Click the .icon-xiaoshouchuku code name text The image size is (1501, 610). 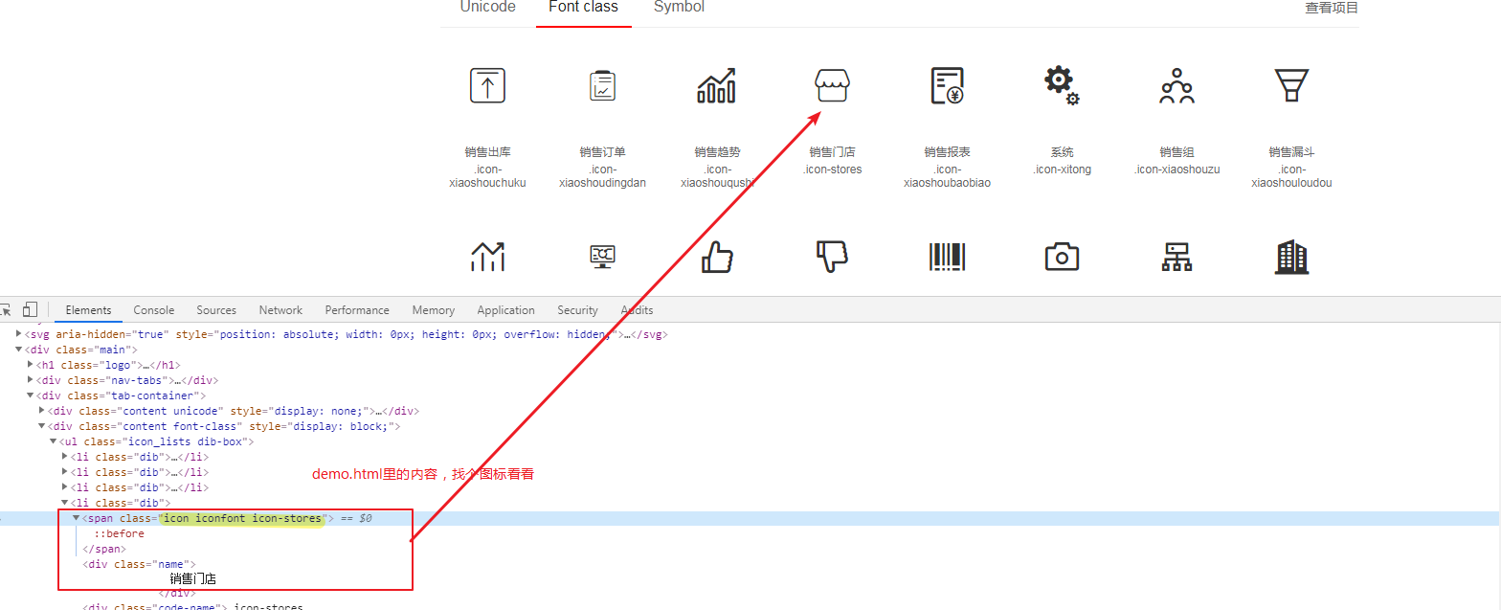point(488,176)
